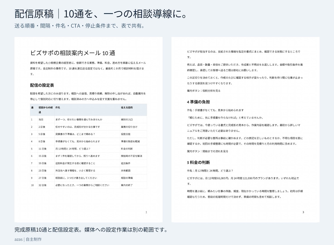This screenshot has width=334, height=245.
Task: Click the line '「頼むために、先に手順書を作らなければ」と考えていませんか。'
Action: tap(225, 118)
